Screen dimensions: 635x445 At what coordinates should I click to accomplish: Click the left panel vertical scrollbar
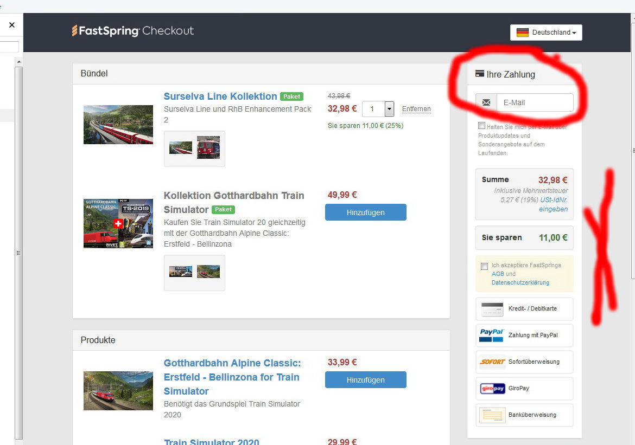click(x=18, y=253)
